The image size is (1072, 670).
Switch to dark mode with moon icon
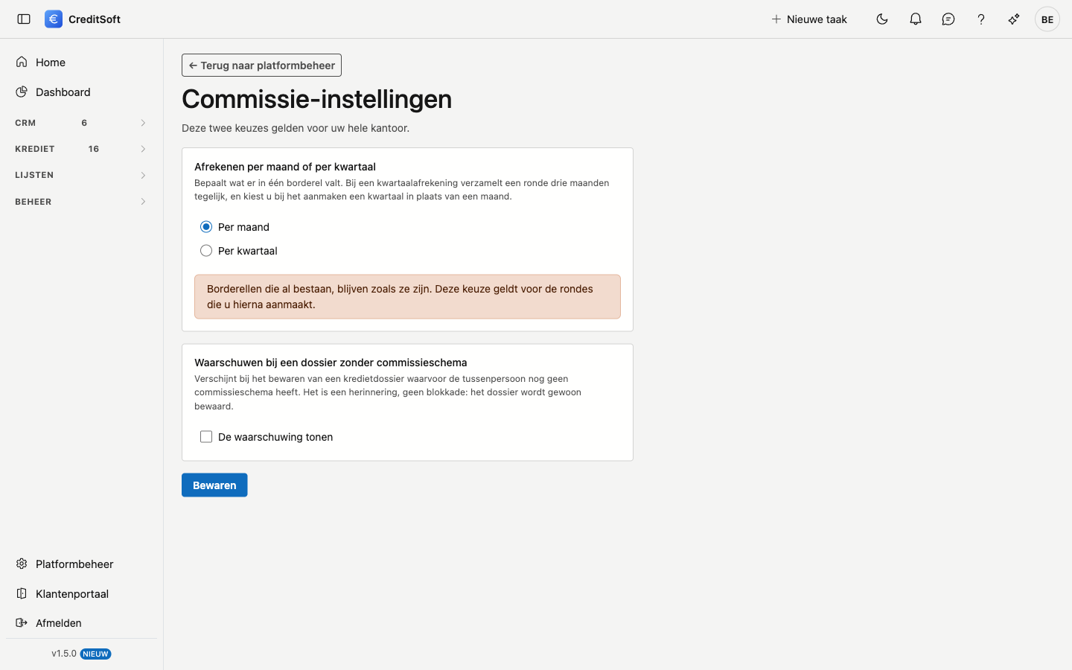882,19
